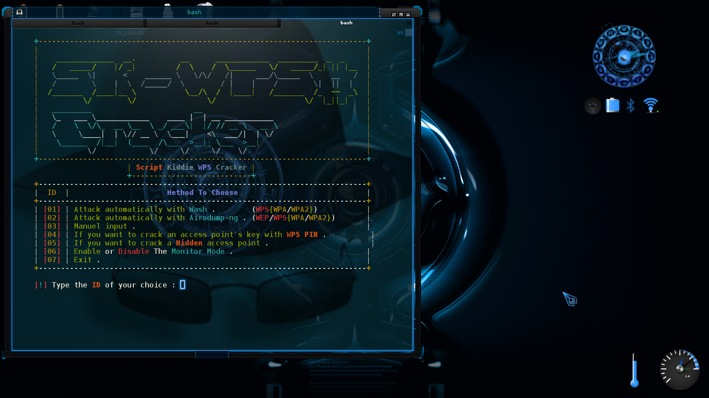Click the battery status icon
This screenshot has width=709, height=398.
[x=612, y=105]
